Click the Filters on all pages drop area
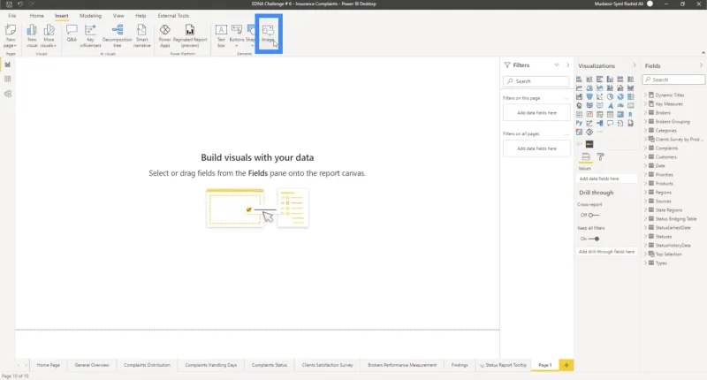 click(x=536, y=148)
